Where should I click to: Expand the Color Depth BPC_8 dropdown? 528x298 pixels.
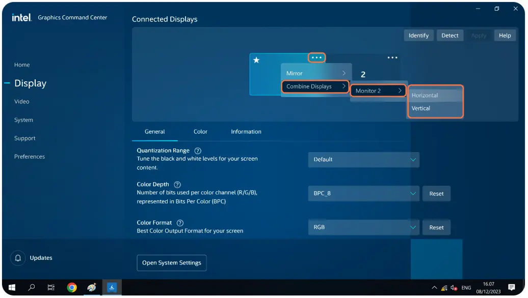[x=364, y=194]
